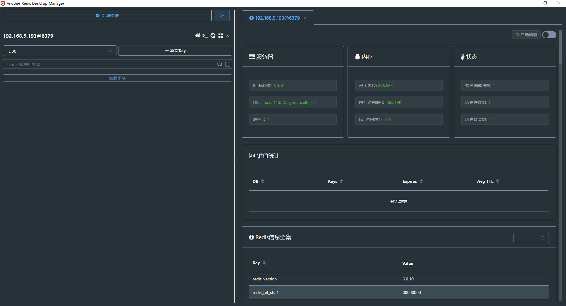Image resolution: width=566 pixels, height=306 pixels.
Task: Collapse the connection with the chevron arrow
Action: (x=227, y=36)
